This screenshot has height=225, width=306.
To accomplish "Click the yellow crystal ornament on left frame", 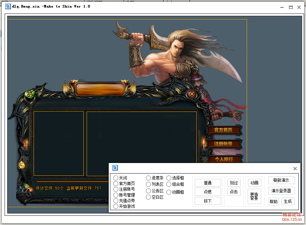I will click(22, 164).
